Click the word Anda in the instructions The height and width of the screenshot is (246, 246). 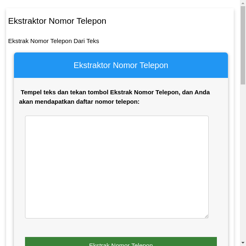pyautogui.click(x=202, y=92)
